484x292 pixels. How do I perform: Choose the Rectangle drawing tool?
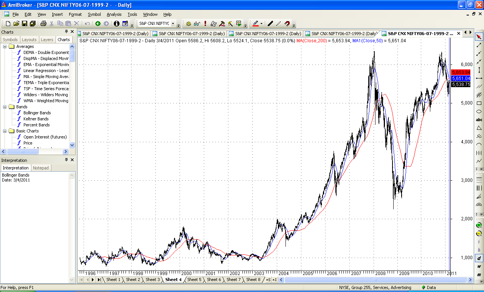tap(479, 103)
